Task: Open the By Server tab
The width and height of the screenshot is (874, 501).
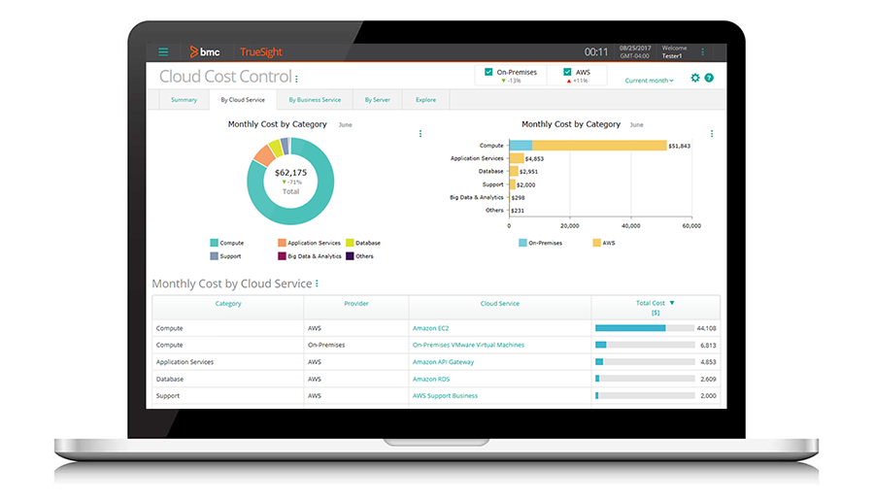Action: coord(378,100)
